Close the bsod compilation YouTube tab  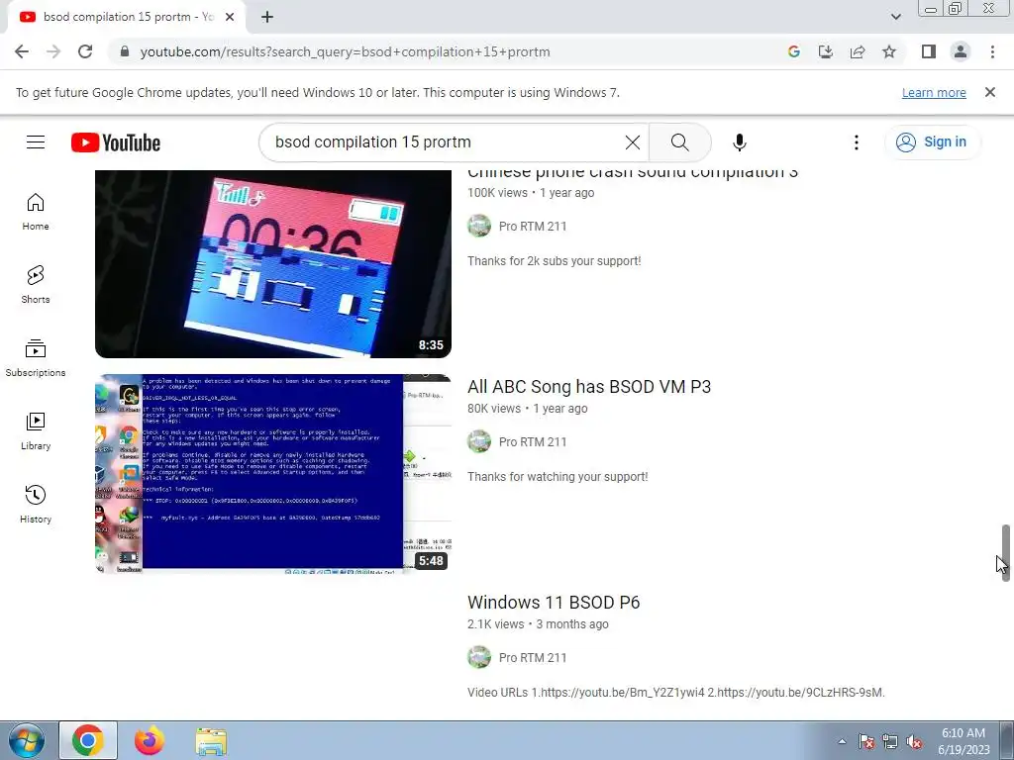(x=230, y=17)
